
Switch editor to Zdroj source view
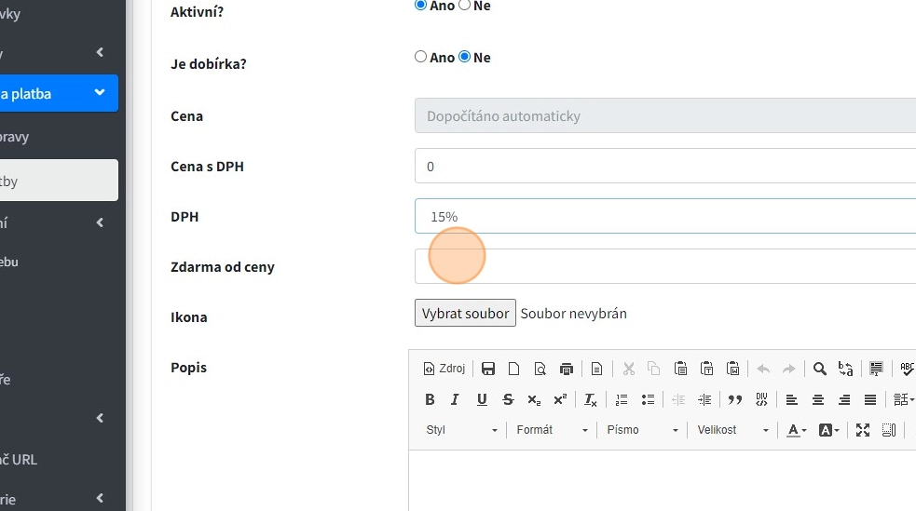click(444, 369)
